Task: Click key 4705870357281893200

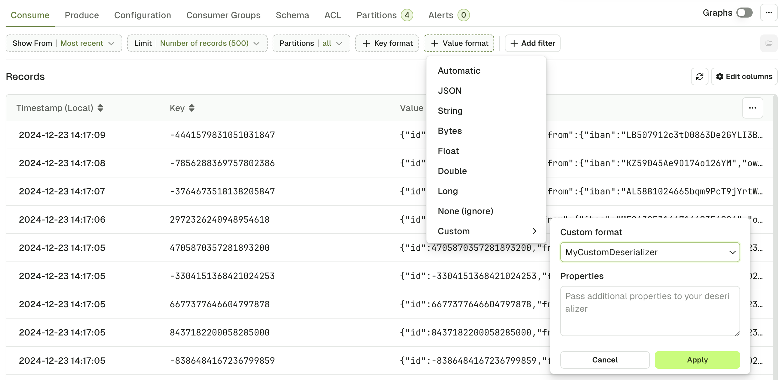Action: point(219,248)
